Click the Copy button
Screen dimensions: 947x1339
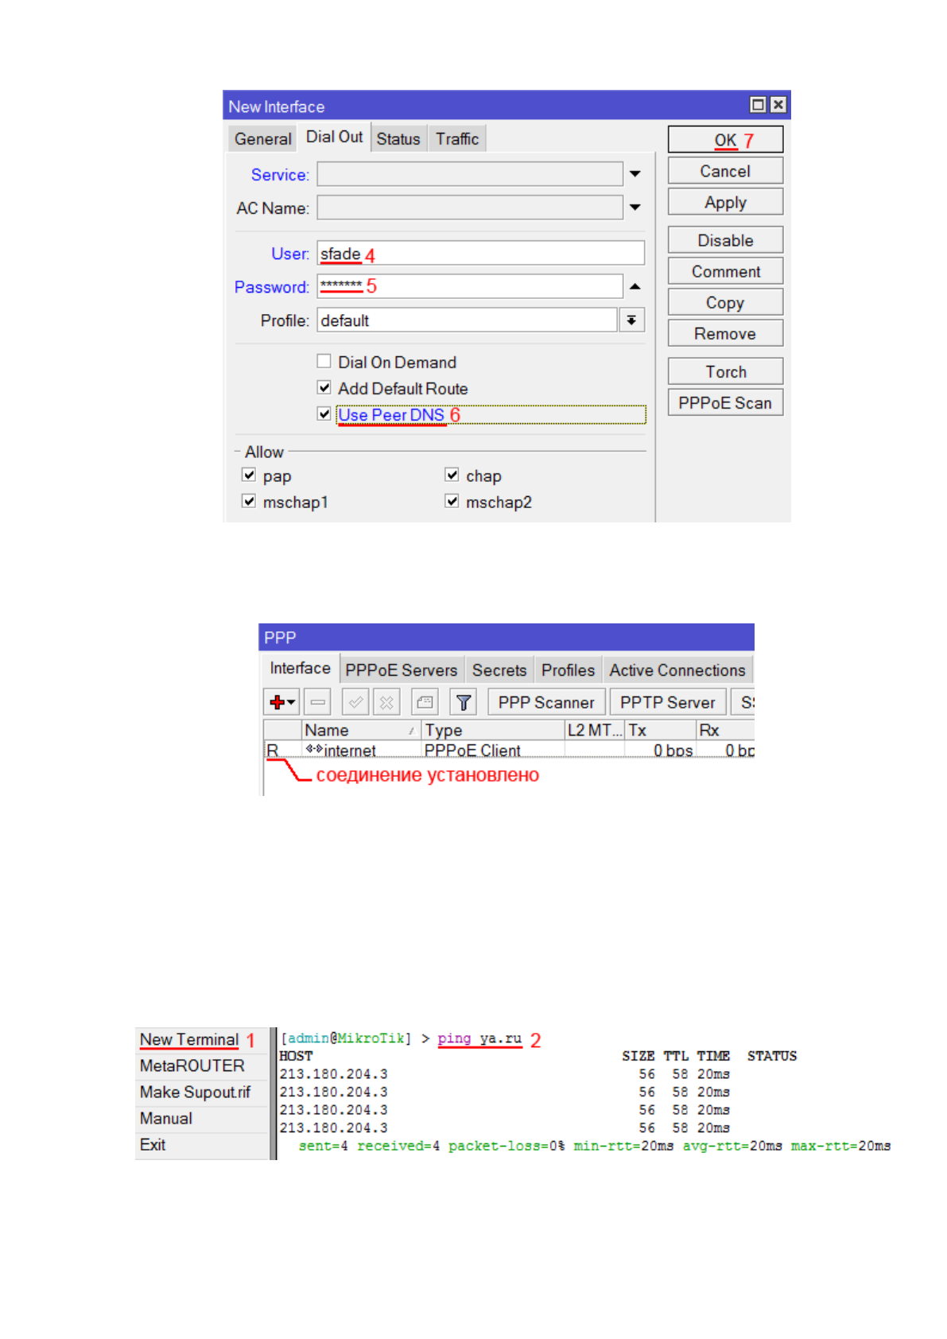click(725, 302)
